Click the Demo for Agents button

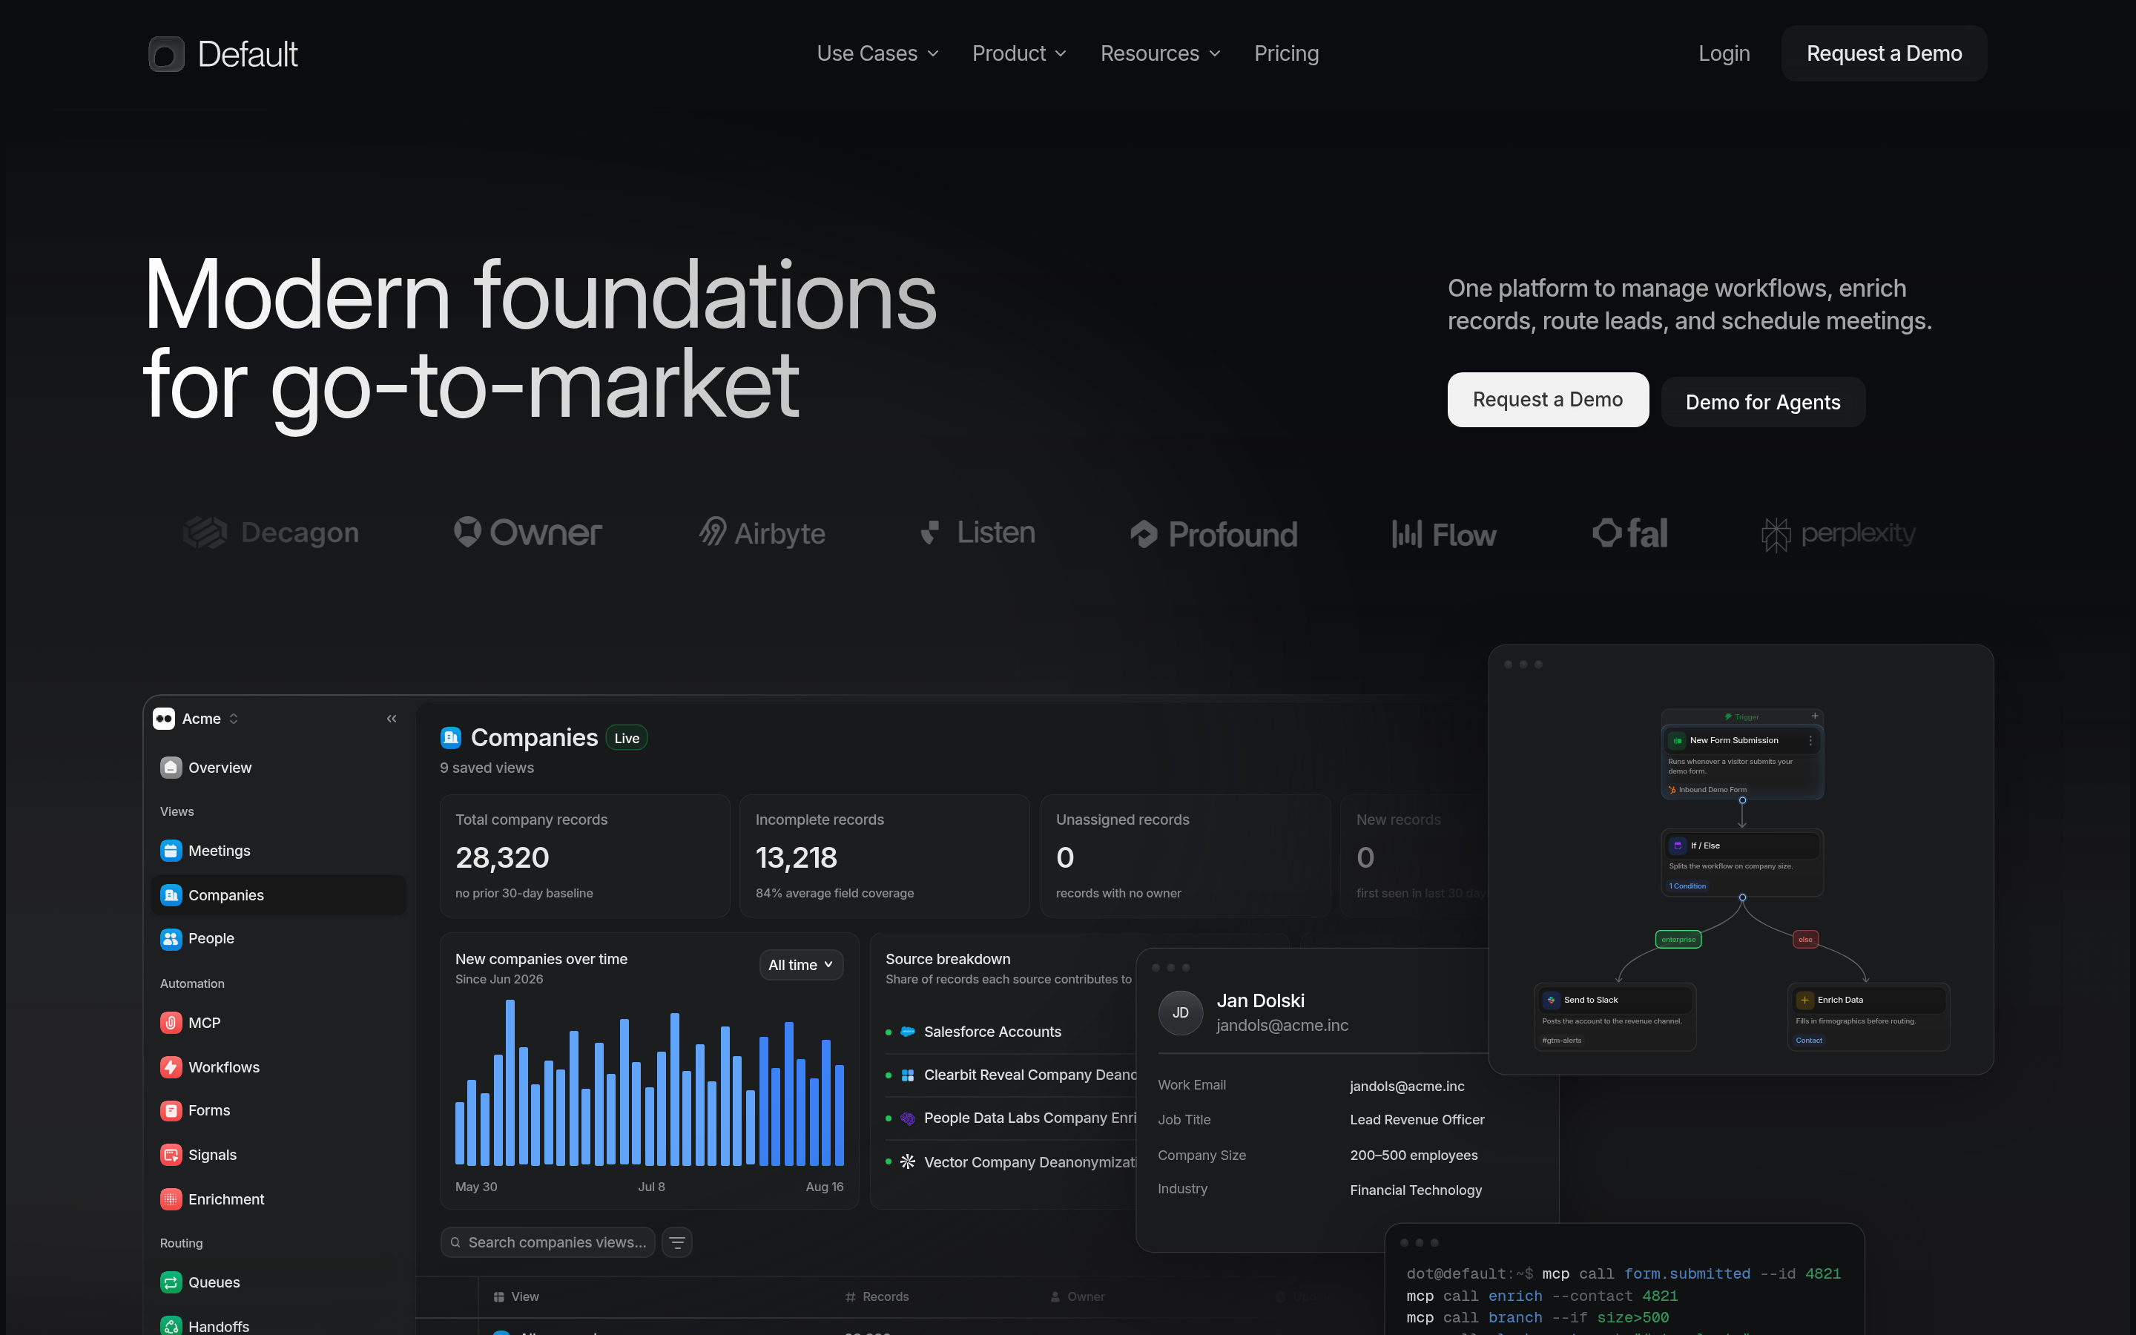[x=1763, y=403]
